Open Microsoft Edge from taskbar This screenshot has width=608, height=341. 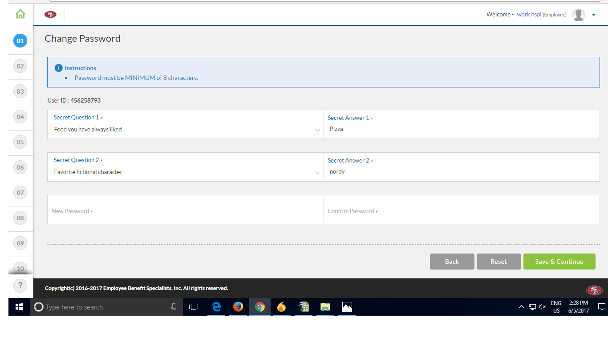[217, 307]
